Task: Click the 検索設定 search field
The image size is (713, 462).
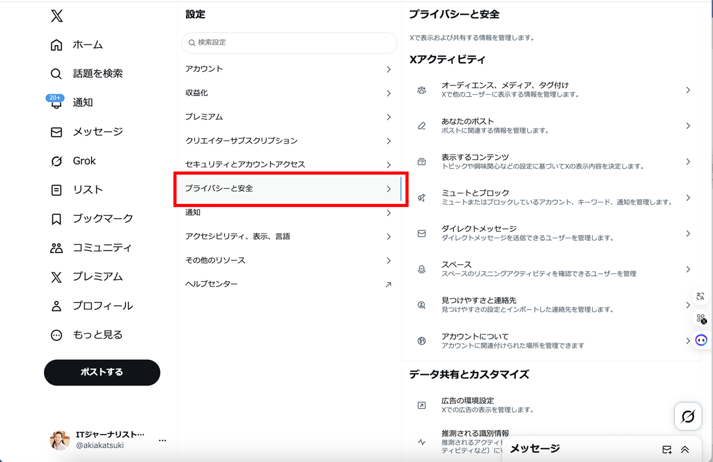Action: pos(289,43)
